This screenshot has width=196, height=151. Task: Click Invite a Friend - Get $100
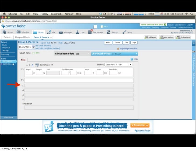tap(153, 24)
